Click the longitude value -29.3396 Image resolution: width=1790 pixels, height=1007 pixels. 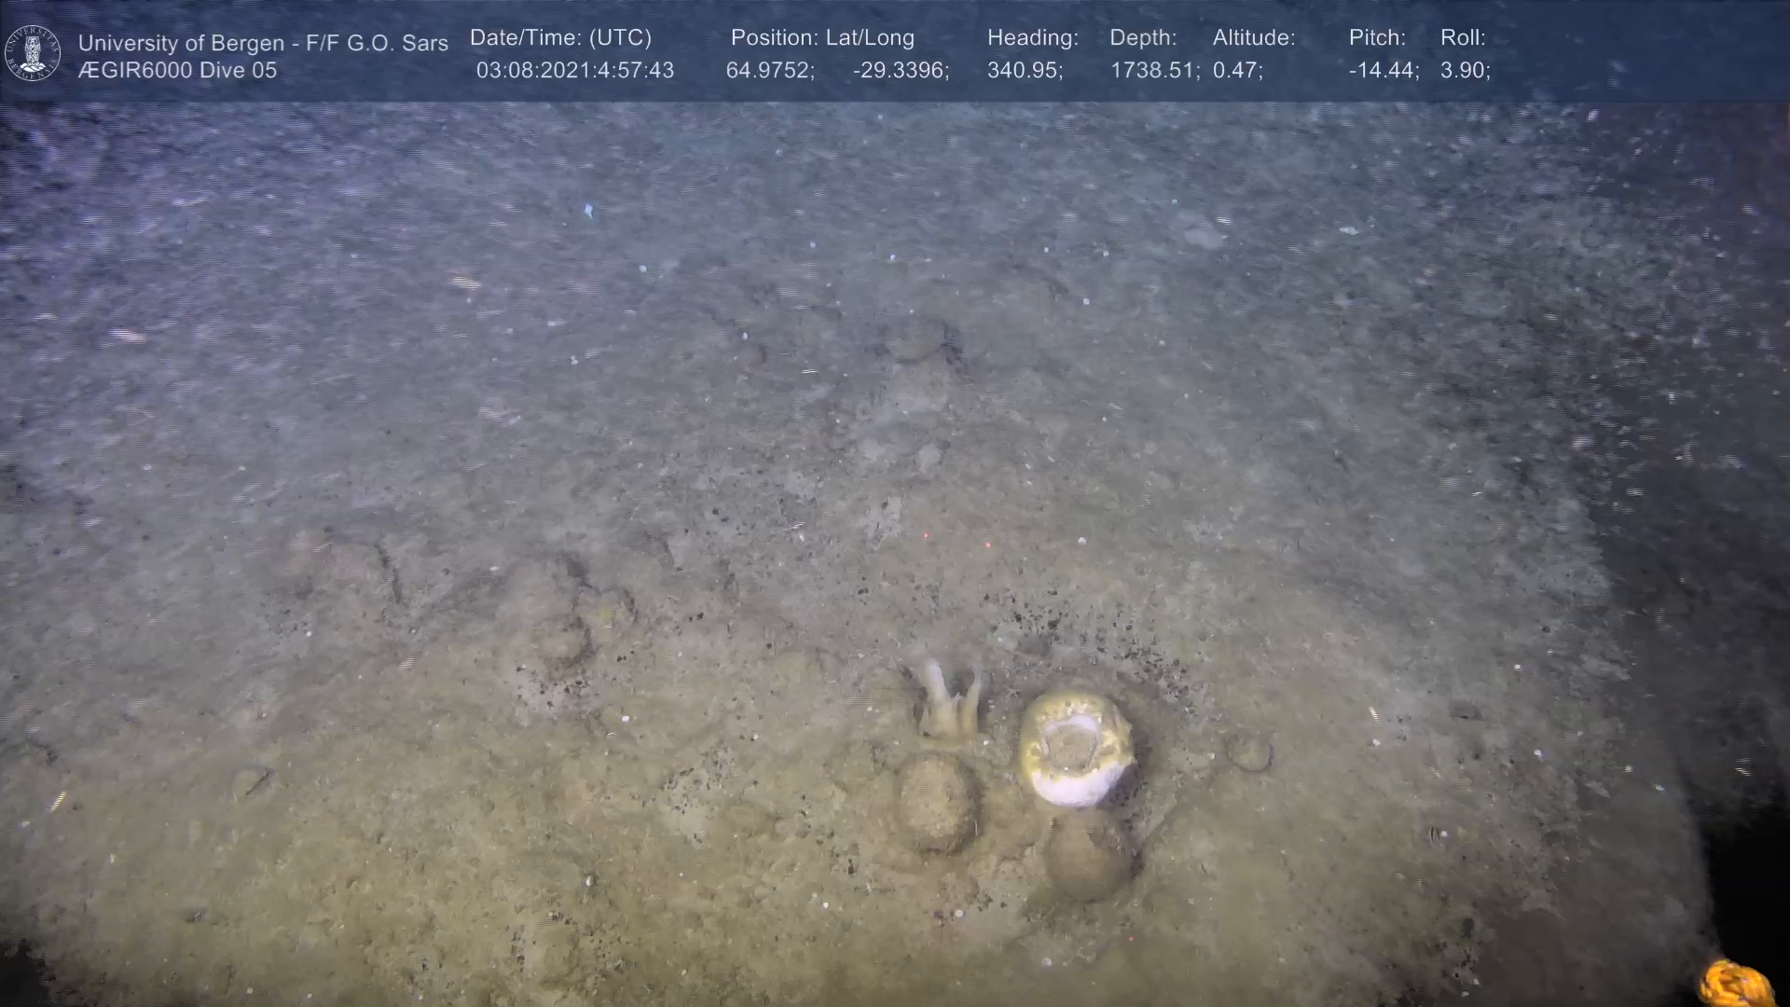point(900,71)
